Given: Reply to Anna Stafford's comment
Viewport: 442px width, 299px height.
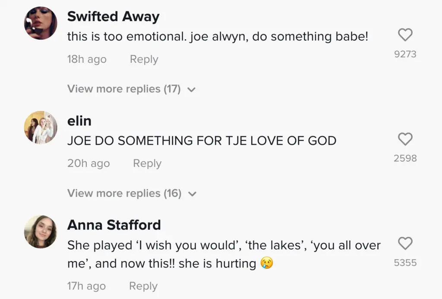Looking at the screenshot, I should point(143,286).
